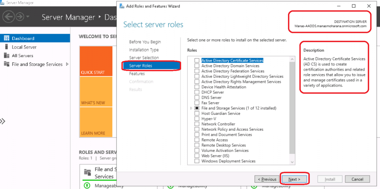Cancel the Add Roles wizard

[357, 179]
